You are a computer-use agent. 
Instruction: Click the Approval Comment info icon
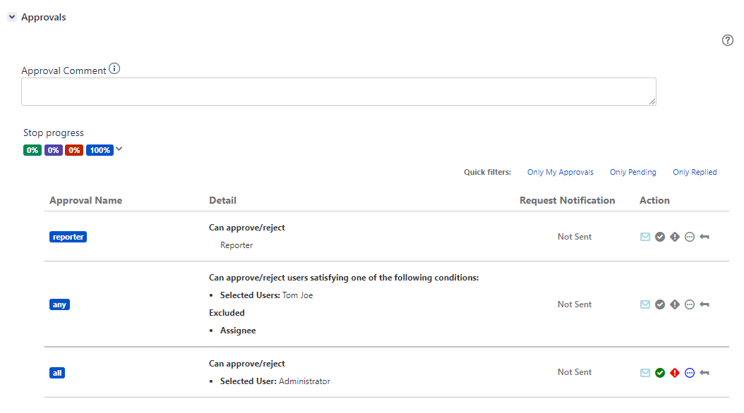click(x=114, y=68)
